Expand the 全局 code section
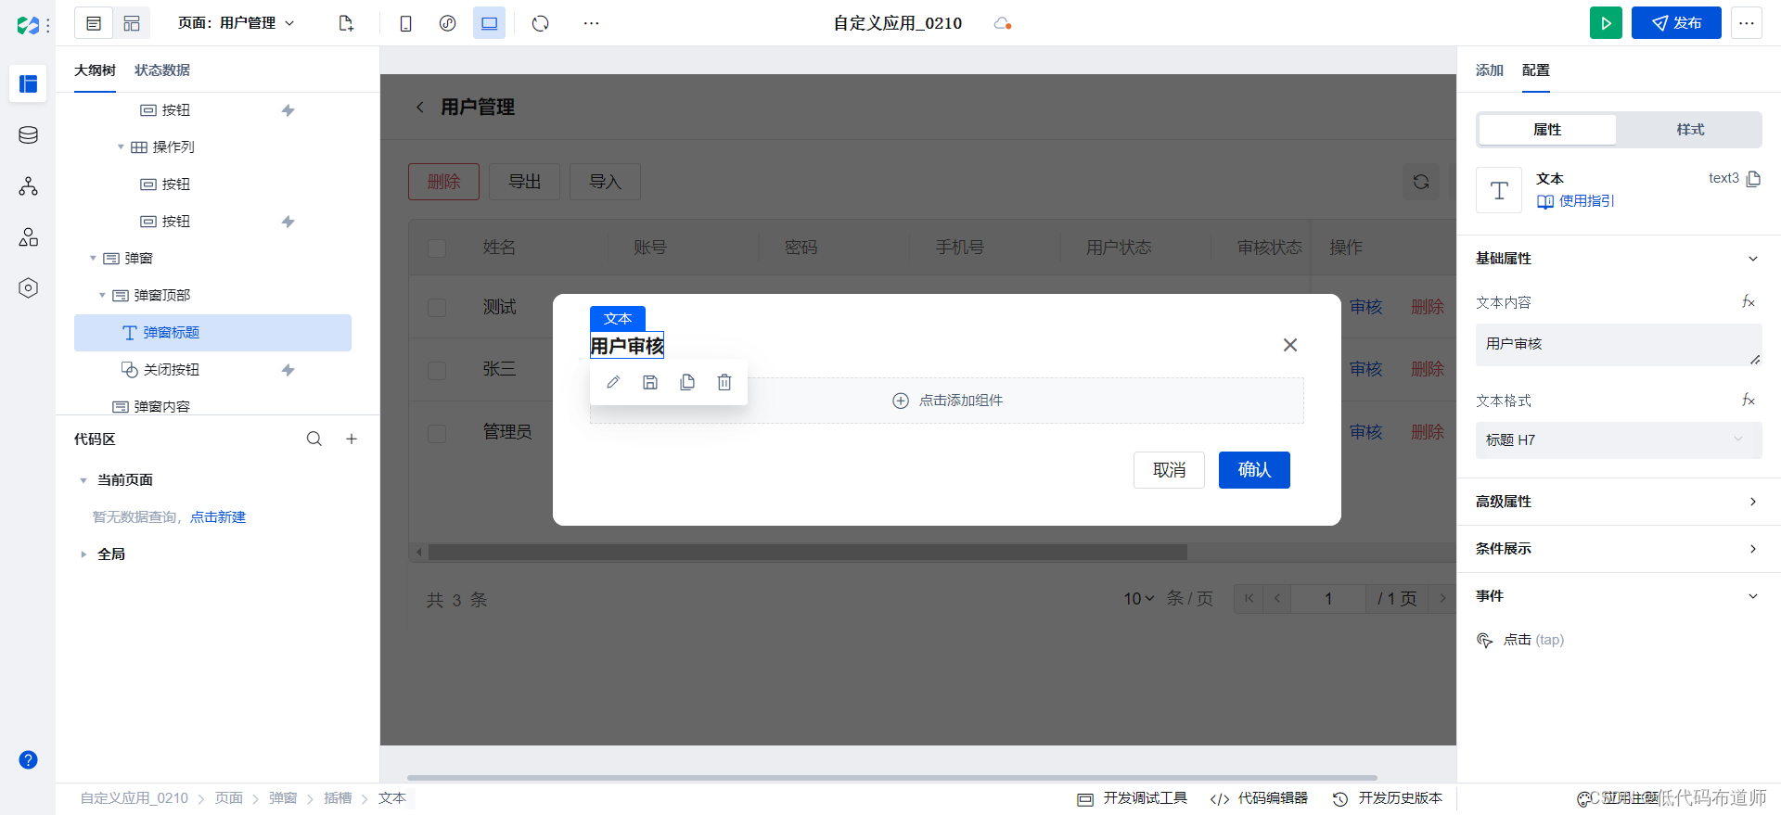Viewport: 1781px width, 815px height. tap(83, 554)
